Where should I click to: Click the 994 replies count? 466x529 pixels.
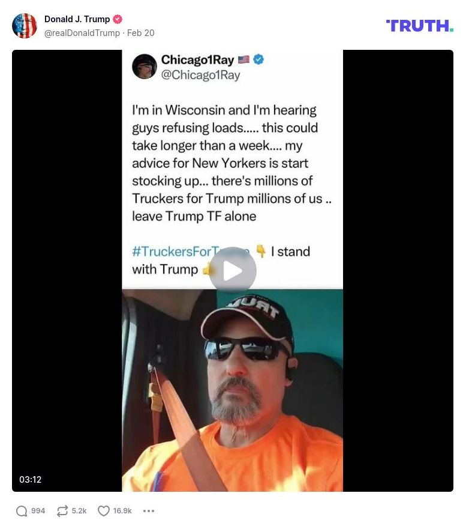coord(38,511)
